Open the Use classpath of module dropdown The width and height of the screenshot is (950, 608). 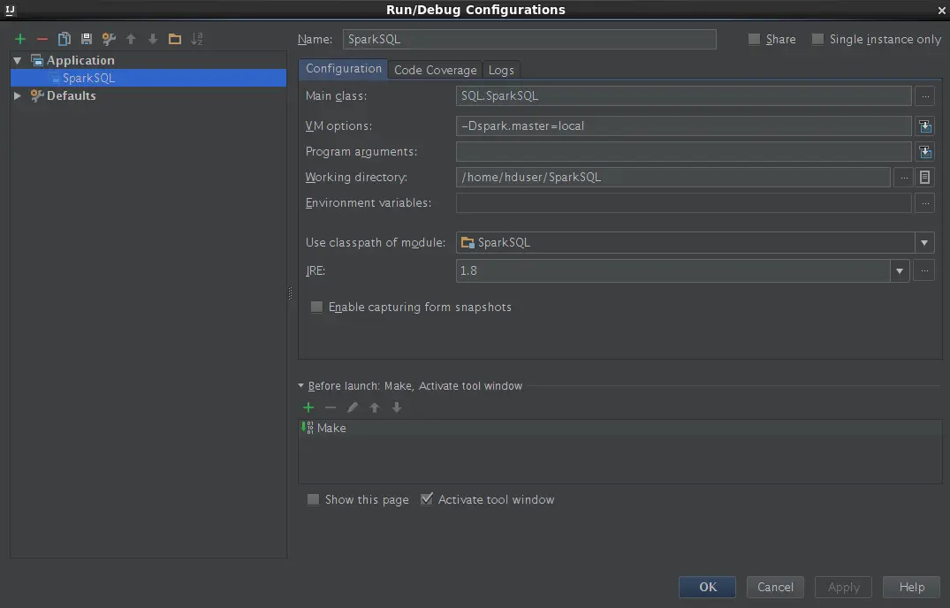pos(924,243)
